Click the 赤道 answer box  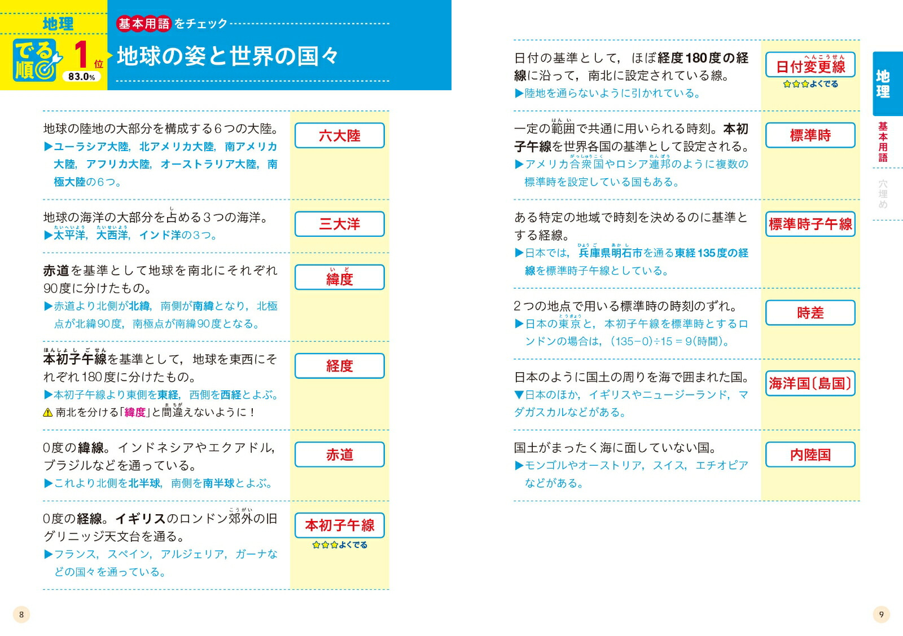click(x=339, y=454)
